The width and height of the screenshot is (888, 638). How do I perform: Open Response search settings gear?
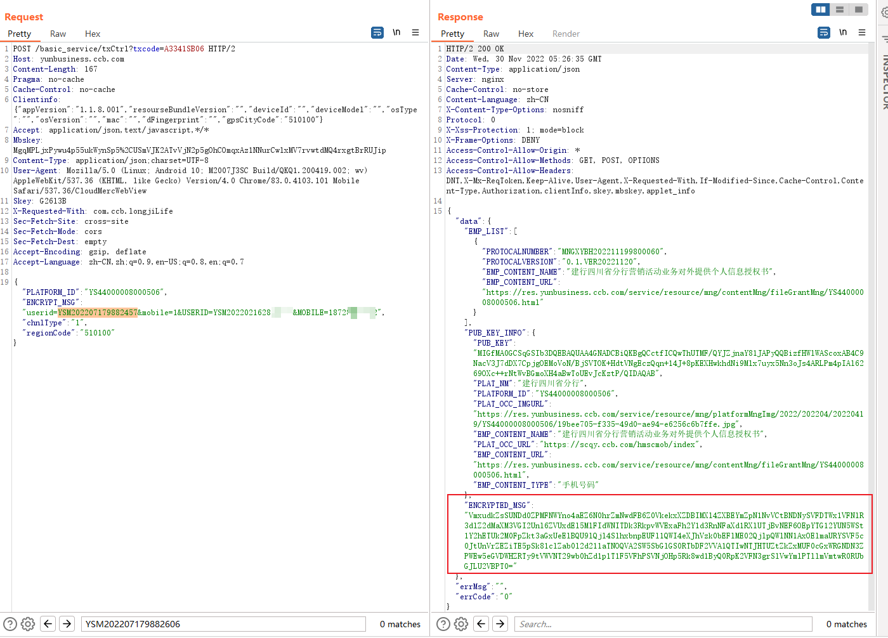pos(461,624)
